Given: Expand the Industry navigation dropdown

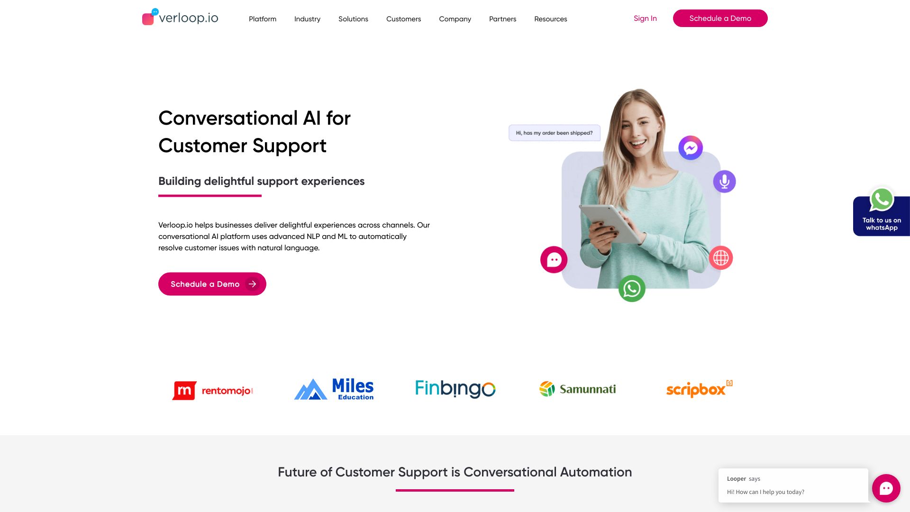Looking at the screenshot, I should point(307,18).
